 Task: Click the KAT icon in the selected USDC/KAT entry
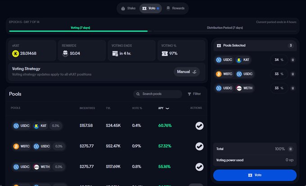(239, 60)
